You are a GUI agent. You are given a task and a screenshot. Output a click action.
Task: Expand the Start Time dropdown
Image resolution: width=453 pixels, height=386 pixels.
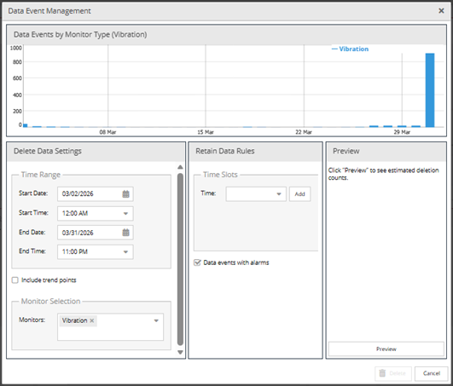tap(125, 214)
